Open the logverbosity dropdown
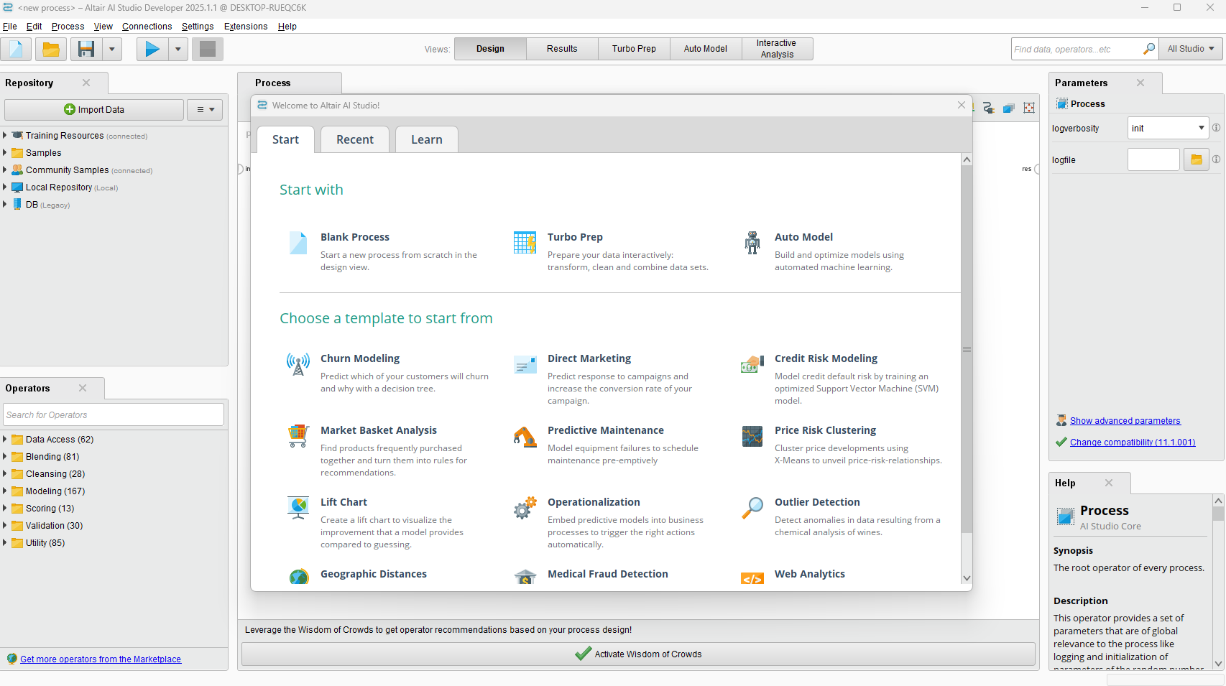This screenshot has width=1226, height=686. pyautogui.click(x=1168, y=128)
